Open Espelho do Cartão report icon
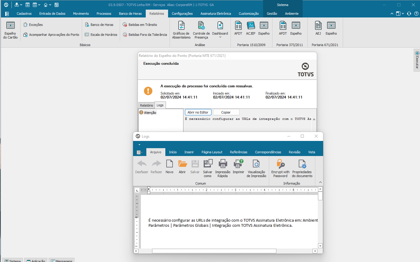This screenshot has height=262, width=420. point(10,30)
